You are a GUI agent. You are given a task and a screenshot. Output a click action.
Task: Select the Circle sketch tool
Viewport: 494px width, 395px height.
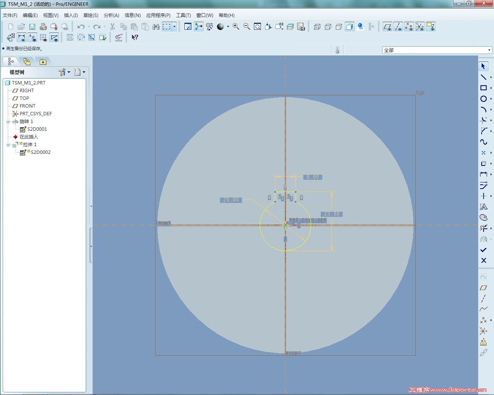click(x=483, y=99)
